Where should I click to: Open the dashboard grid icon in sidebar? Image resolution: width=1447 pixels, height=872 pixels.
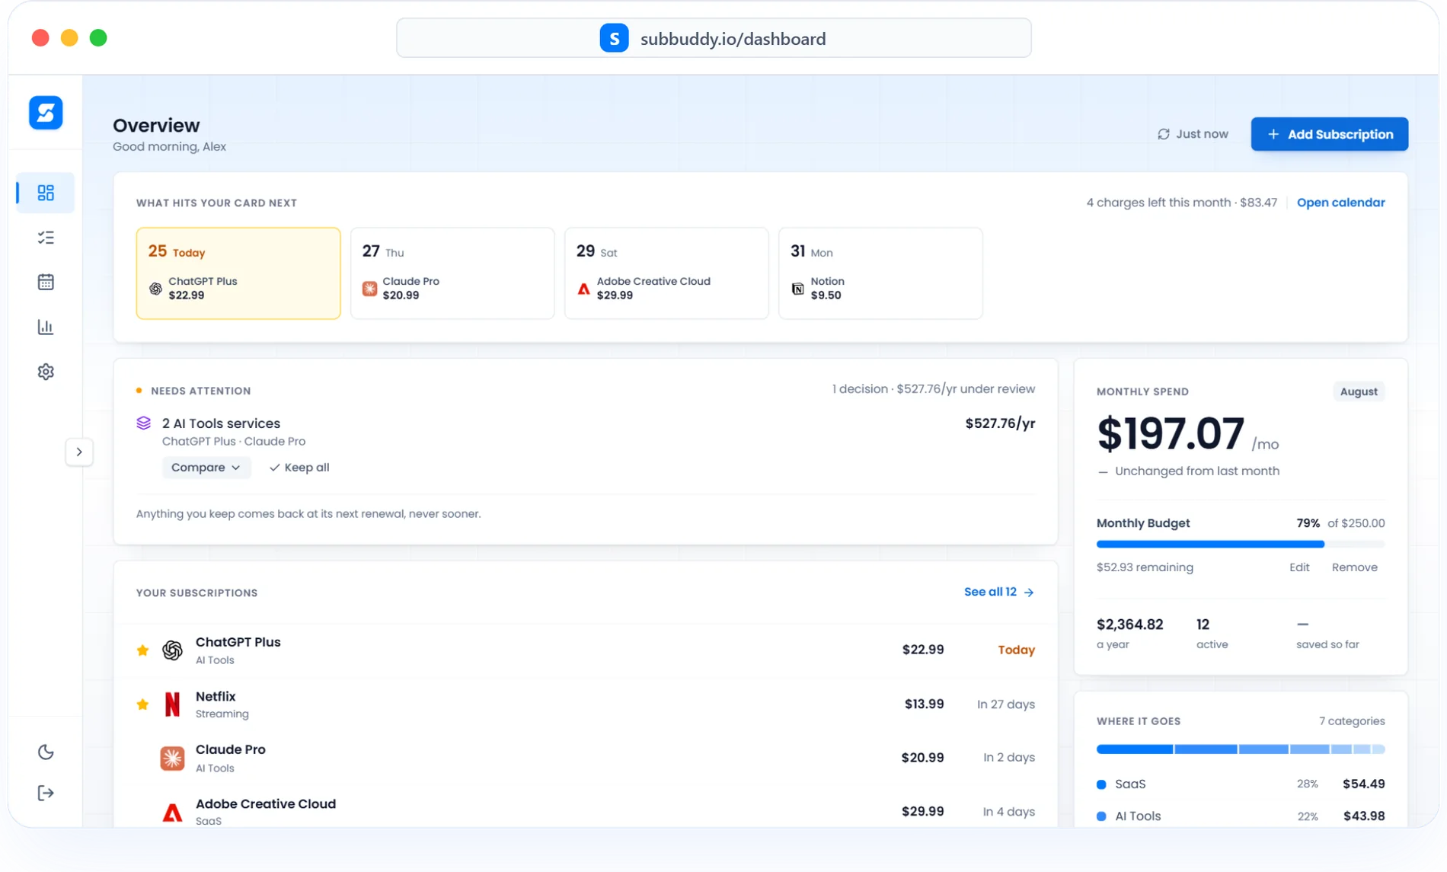(x=46, y=193)
